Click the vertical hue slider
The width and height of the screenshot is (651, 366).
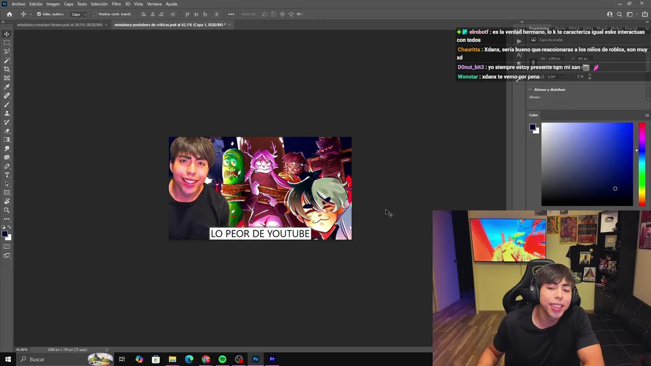[641, 164]
